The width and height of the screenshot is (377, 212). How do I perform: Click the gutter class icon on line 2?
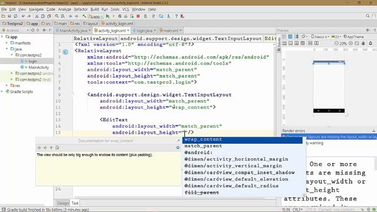(65, 52)
